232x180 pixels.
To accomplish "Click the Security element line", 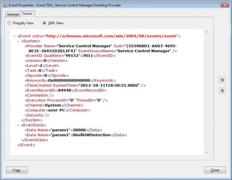I will [37, 115].
